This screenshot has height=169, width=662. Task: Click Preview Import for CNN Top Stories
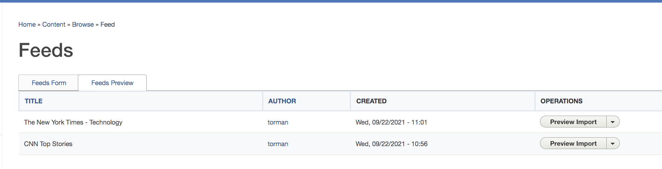574,144
